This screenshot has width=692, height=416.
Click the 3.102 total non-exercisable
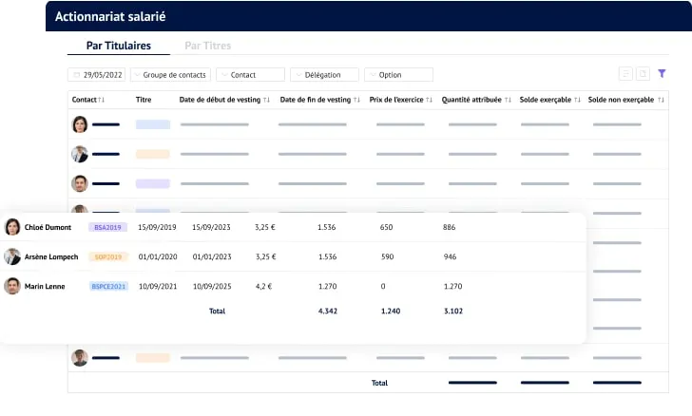click(x=453, y=311)
